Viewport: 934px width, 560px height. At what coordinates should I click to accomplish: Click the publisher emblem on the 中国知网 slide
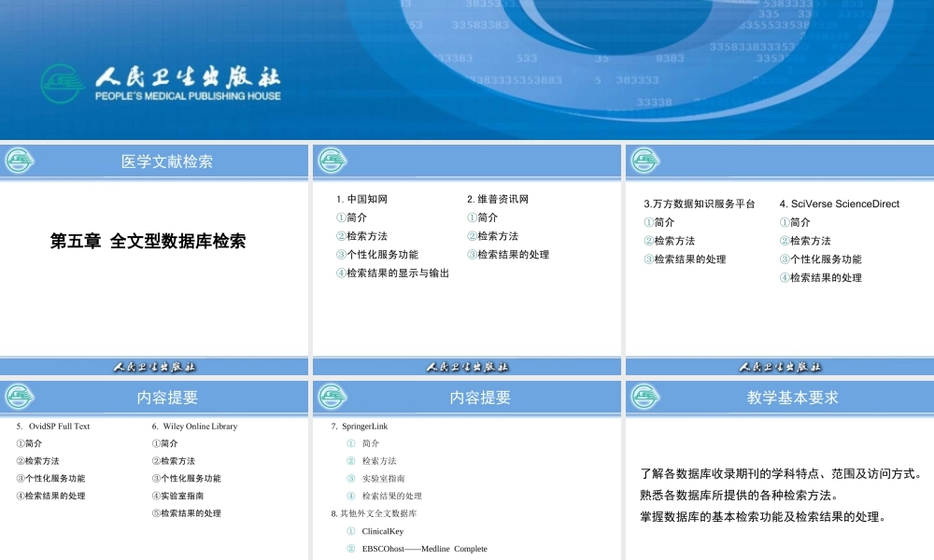pyautogui.click(x=332, y=160)
